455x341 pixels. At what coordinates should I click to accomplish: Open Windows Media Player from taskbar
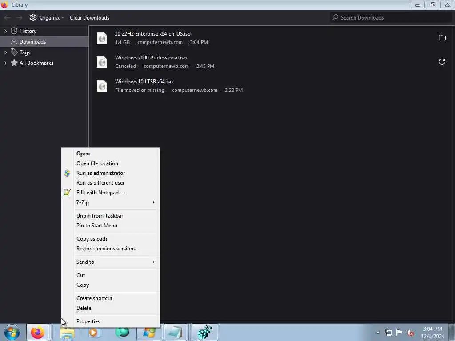(x=93, y=332)
